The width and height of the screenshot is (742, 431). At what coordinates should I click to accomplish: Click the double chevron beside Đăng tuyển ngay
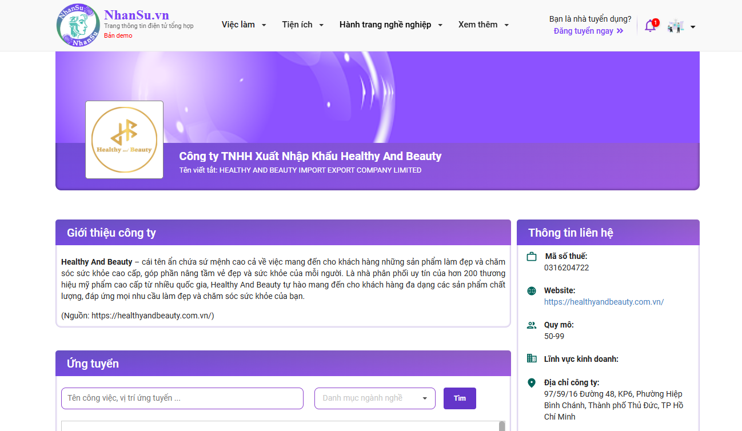coord(620,31)
